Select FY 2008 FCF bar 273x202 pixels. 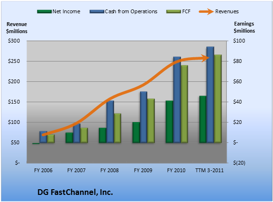tap(117, 128)
